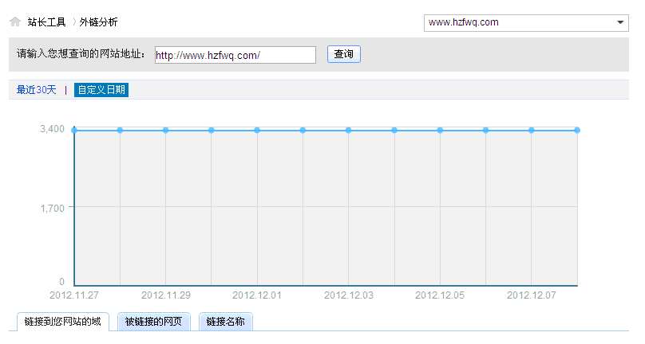Click the site selector box showing www.hzfwq.com

(519, 22)
